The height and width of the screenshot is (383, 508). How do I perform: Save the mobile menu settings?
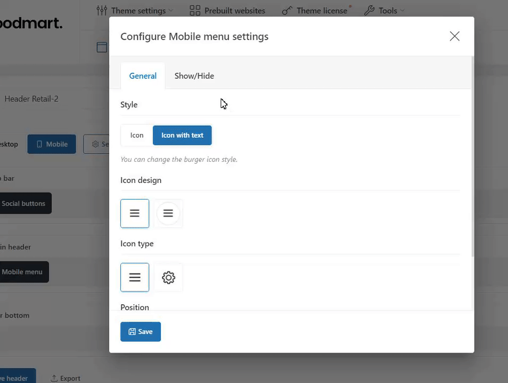(x=141, y=331)
